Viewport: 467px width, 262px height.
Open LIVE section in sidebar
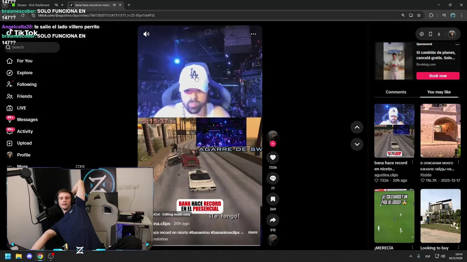(16, 108)
